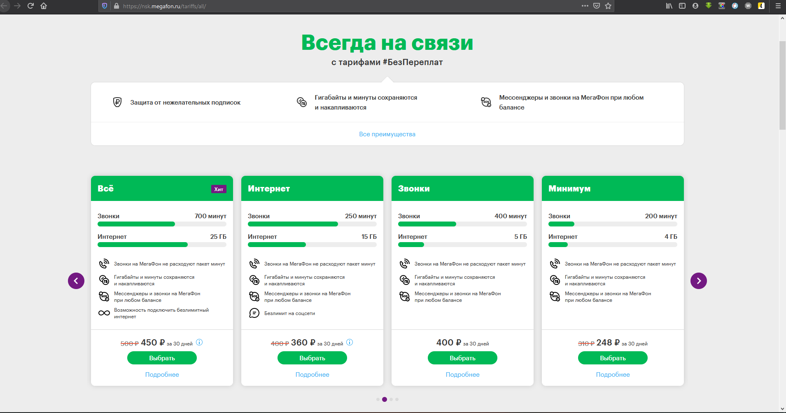Click the SOS messenger icon in Интернет card
This screenshot has width=786, height=413.
point(254,296)
